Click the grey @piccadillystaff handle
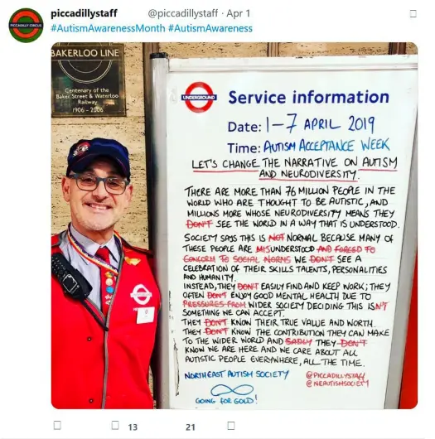The width and height of the screenshot is (435, 439). [182, 13]
